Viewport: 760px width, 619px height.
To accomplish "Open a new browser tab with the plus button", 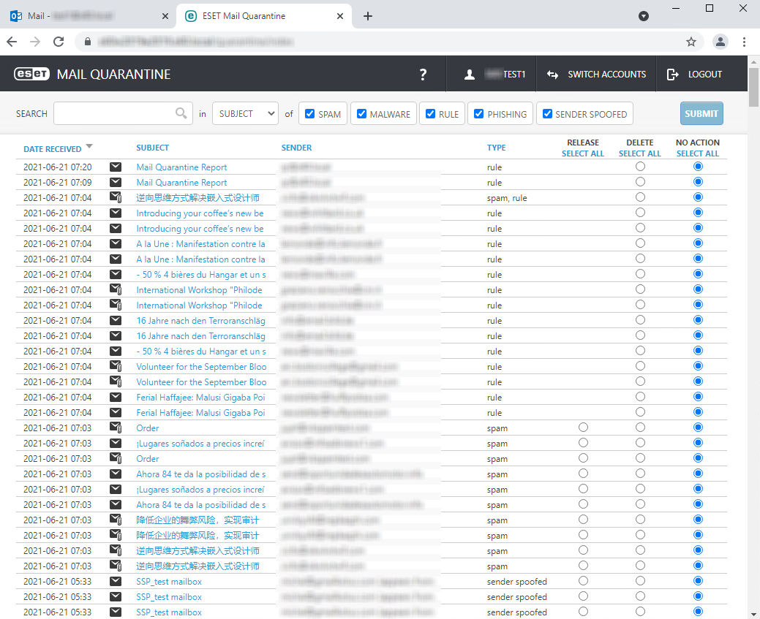I will coord(369,15).
